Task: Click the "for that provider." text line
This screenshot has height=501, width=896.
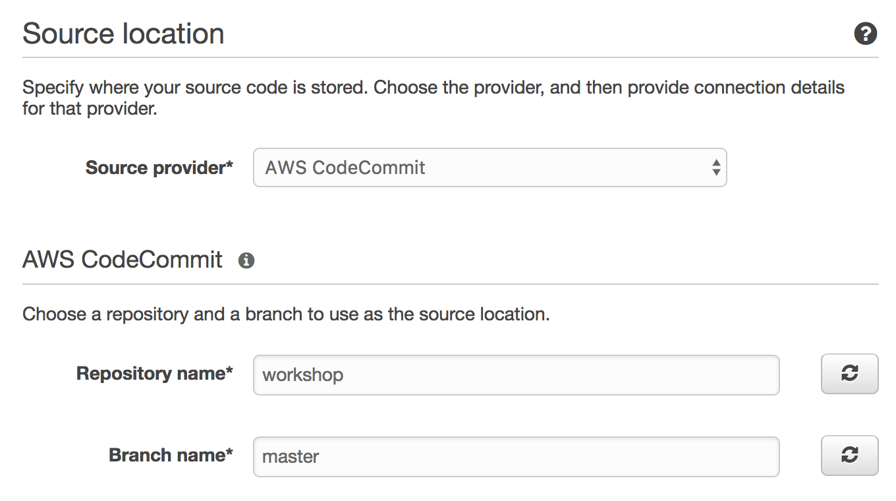Action: 90,107
